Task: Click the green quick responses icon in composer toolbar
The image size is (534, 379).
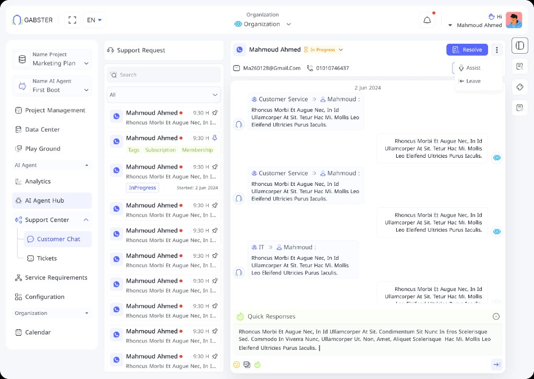Action: pos(258,364)
